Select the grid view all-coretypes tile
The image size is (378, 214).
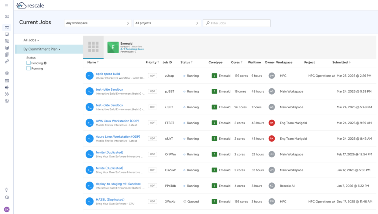(x=93, y=47)
